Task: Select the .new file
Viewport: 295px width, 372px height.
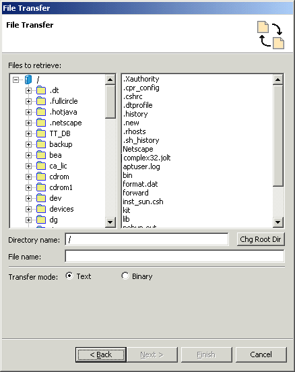Action: (x=131, y=123)
